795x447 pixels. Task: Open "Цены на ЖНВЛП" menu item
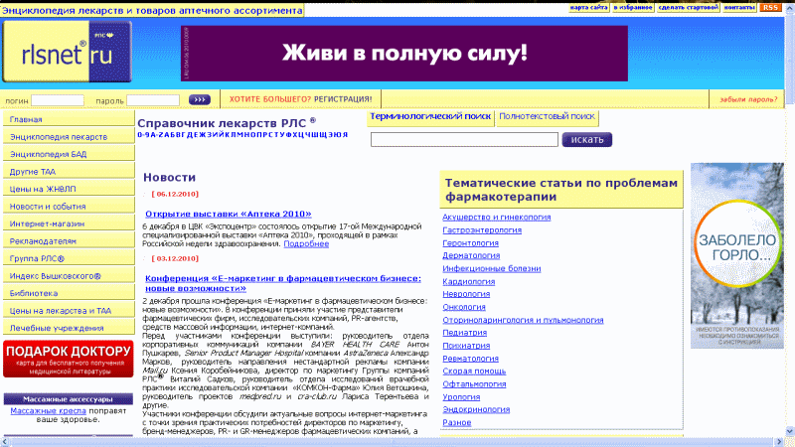pyautogui.click(x=69, y=189)
